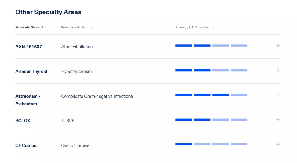Click arrow icon in CF Combo row
Screen dimensions: 297x163
point(277,144)
